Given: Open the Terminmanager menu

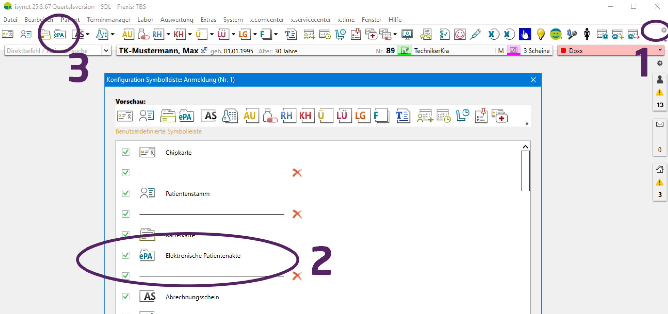Looking at the screenshot, I should click(109, 20).
